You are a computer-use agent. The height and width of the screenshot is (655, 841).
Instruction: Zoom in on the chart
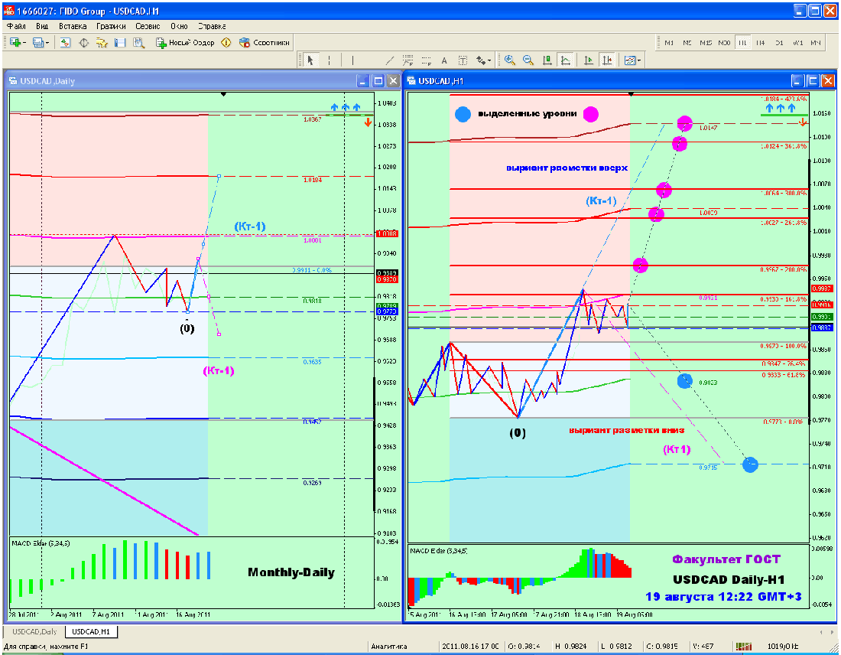(509, 60)
